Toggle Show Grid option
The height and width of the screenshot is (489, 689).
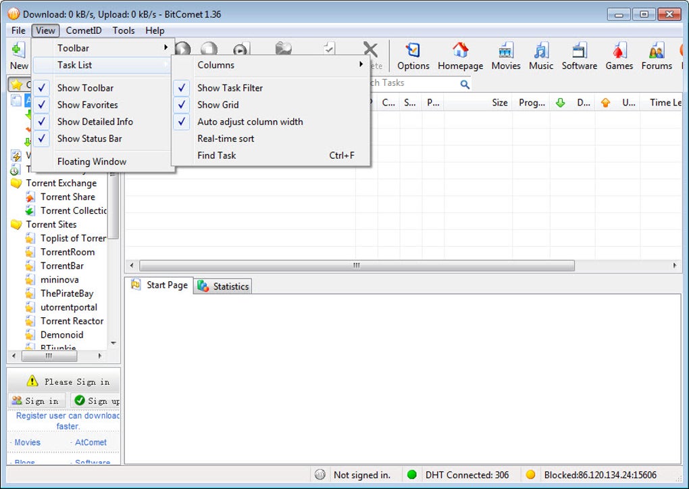point(270,105)
